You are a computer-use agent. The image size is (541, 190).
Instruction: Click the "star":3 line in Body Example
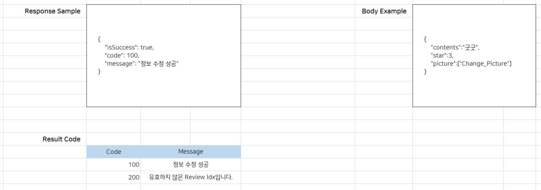click(x=442, y=56)
